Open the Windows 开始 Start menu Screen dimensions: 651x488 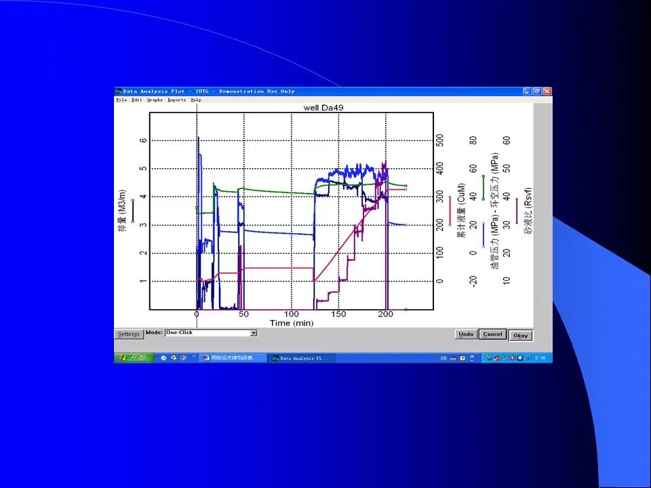[x=134, y=358]
